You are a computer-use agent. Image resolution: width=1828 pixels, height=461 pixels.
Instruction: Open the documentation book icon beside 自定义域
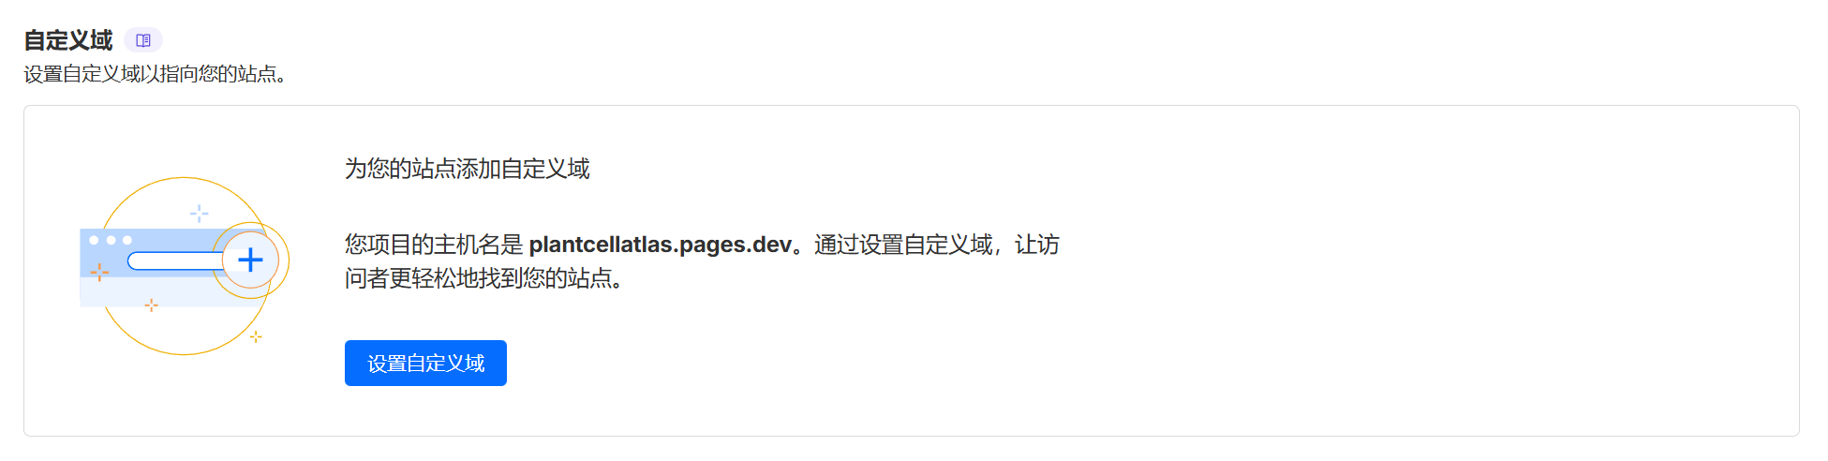143,40
